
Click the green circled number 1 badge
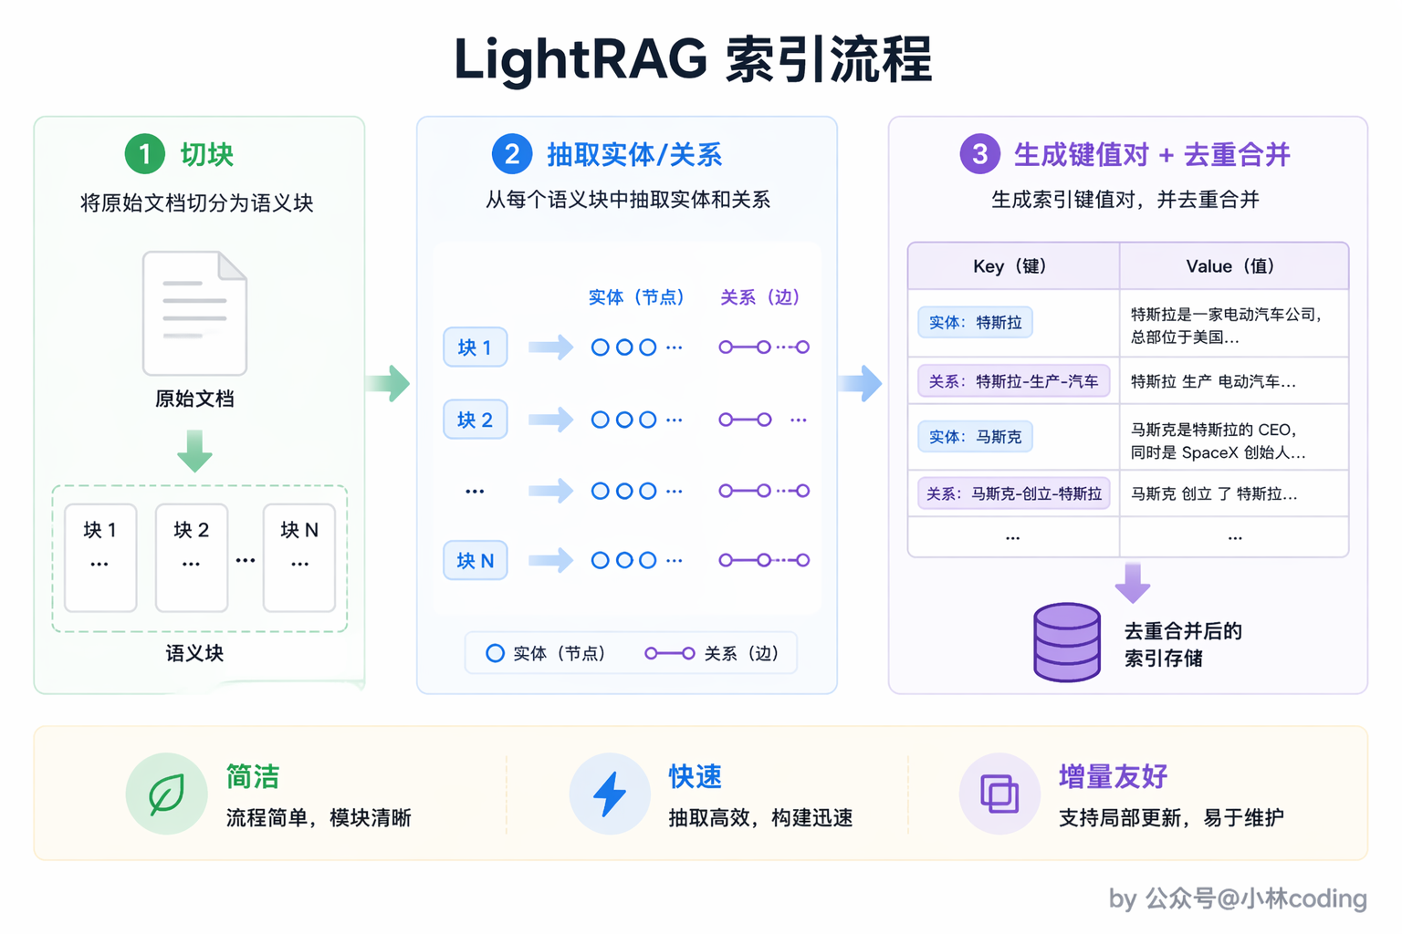144,154
